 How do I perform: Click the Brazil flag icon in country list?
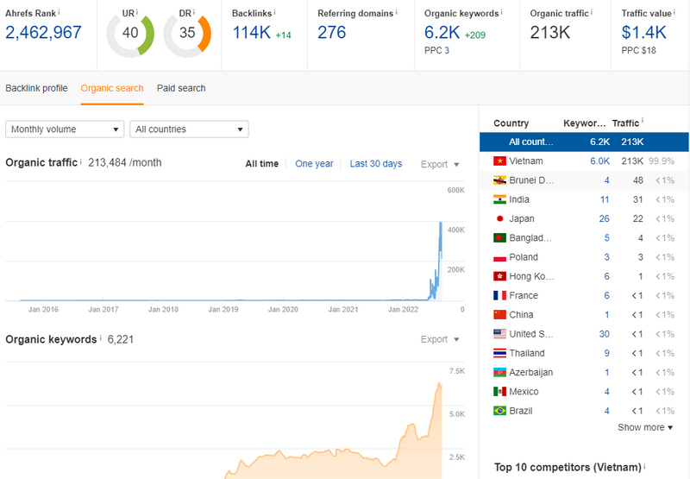click(x=499, y=411)
